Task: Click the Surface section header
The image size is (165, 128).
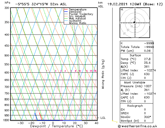Action: (135, 55)
